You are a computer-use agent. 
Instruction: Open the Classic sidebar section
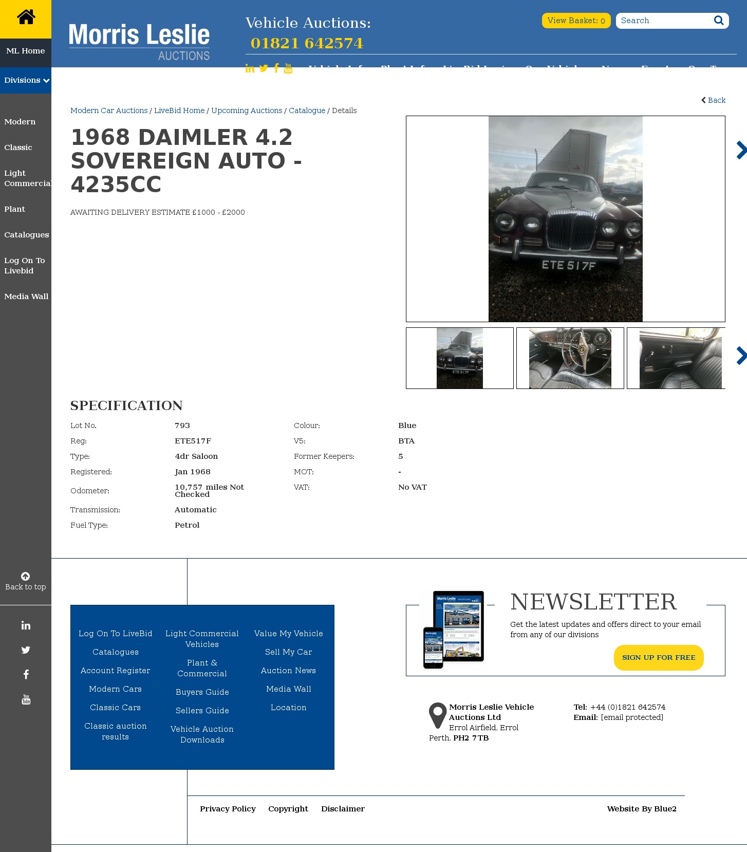click(18, 147)
